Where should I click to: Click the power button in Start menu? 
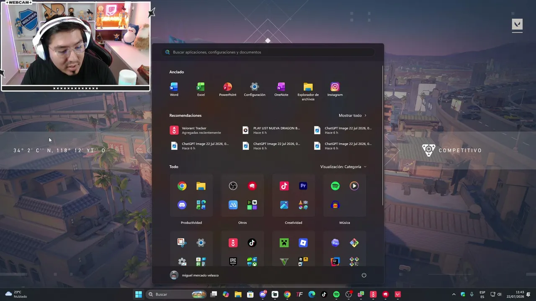364,275
